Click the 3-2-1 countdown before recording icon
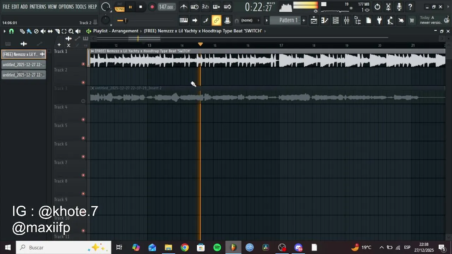Image resolution: width=452 pixels, height=254 pixels. [206, 7]
